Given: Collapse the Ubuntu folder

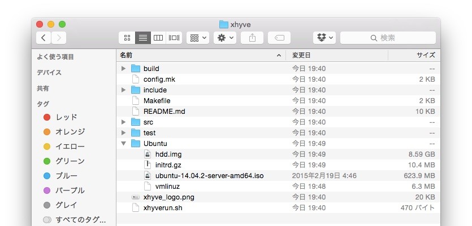Looking at the screenshot, I should [x=123, y=144].
